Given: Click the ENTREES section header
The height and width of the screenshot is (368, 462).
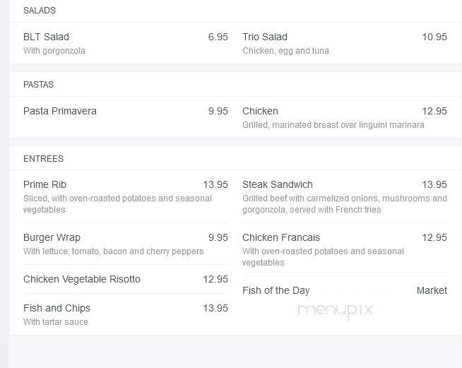Looking at the screenshot, I should 43,159.
